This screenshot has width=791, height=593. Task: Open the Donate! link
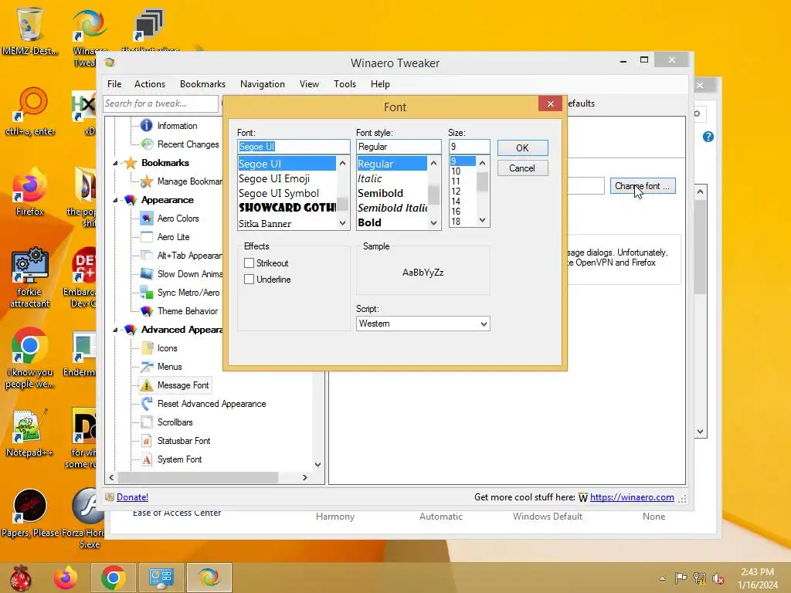(132, 497)
